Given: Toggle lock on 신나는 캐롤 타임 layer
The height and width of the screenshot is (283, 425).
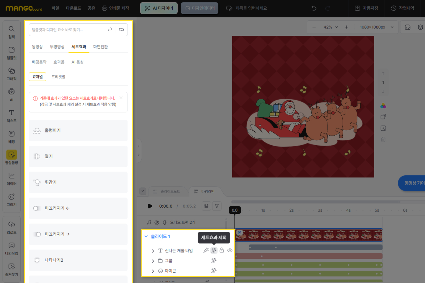Looking at the screenshot, I should pyautogui.click(x=222, y=250).
